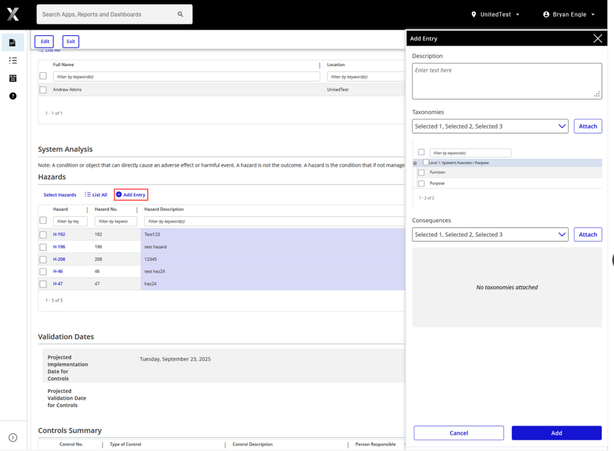
Task: Click inside the Description text area
Action: pos(506,80)
